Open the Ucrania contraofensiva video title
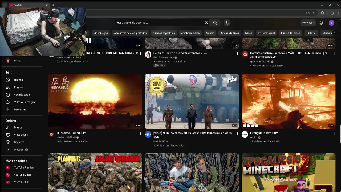This screenshot has height=192, width=341. point(180,53)
